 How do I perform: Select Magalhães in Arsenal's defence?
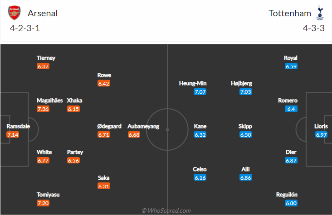(50, 100)
